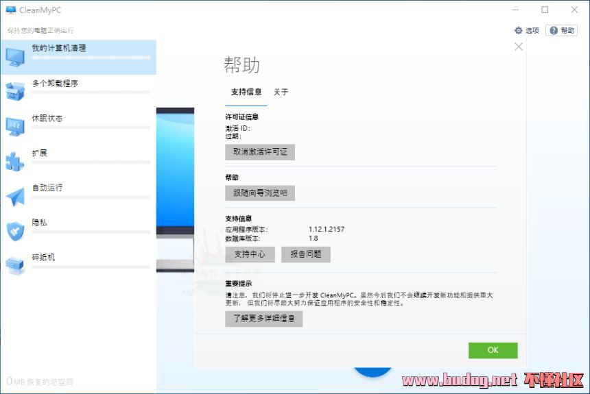
Task: Click the 激活 ID label
Action: [237, 128]
